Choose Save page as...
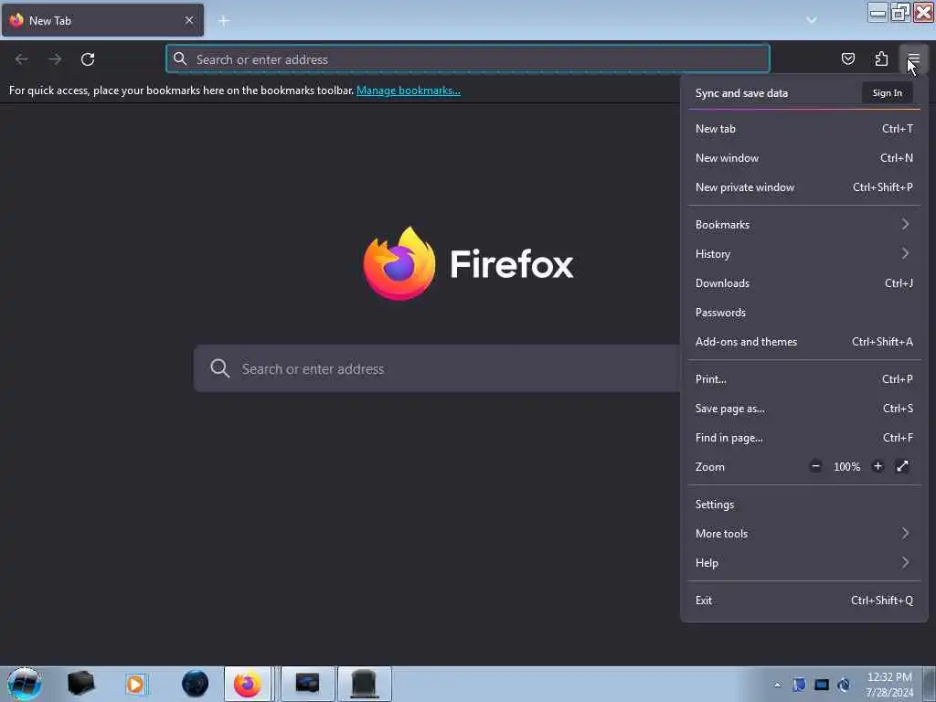 point(804,409)
